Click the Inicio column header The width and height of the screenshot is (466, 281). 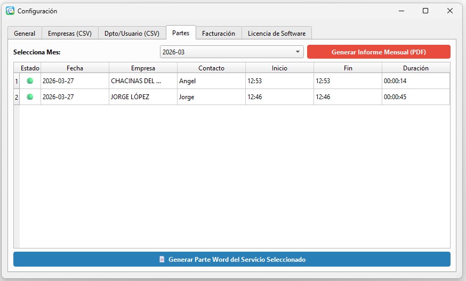click(x=279, y=68)
